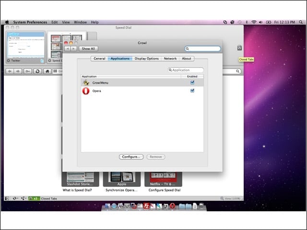Open Opera Unite status bar icon
Image resolution: width=307 pixels, height=230 pixels.
(23, 198)
